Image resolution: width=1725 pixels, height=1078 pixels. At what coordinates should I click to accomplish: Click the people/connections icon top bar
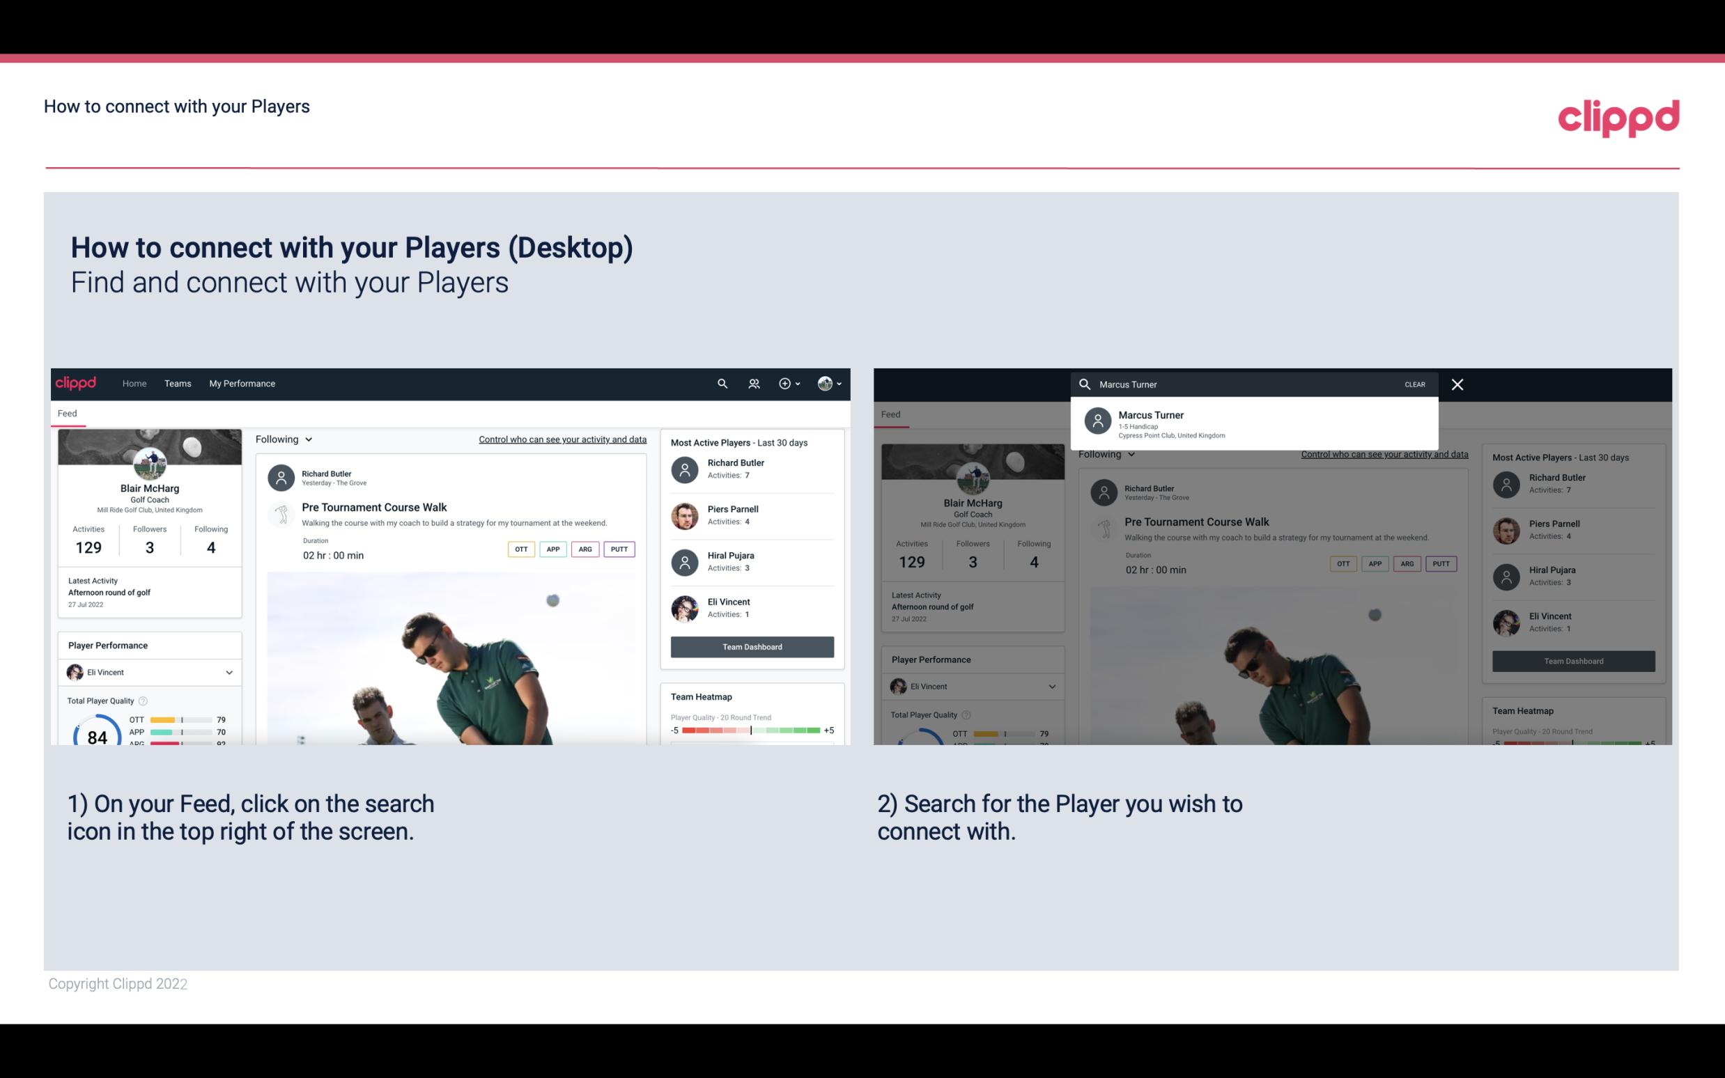752,384
